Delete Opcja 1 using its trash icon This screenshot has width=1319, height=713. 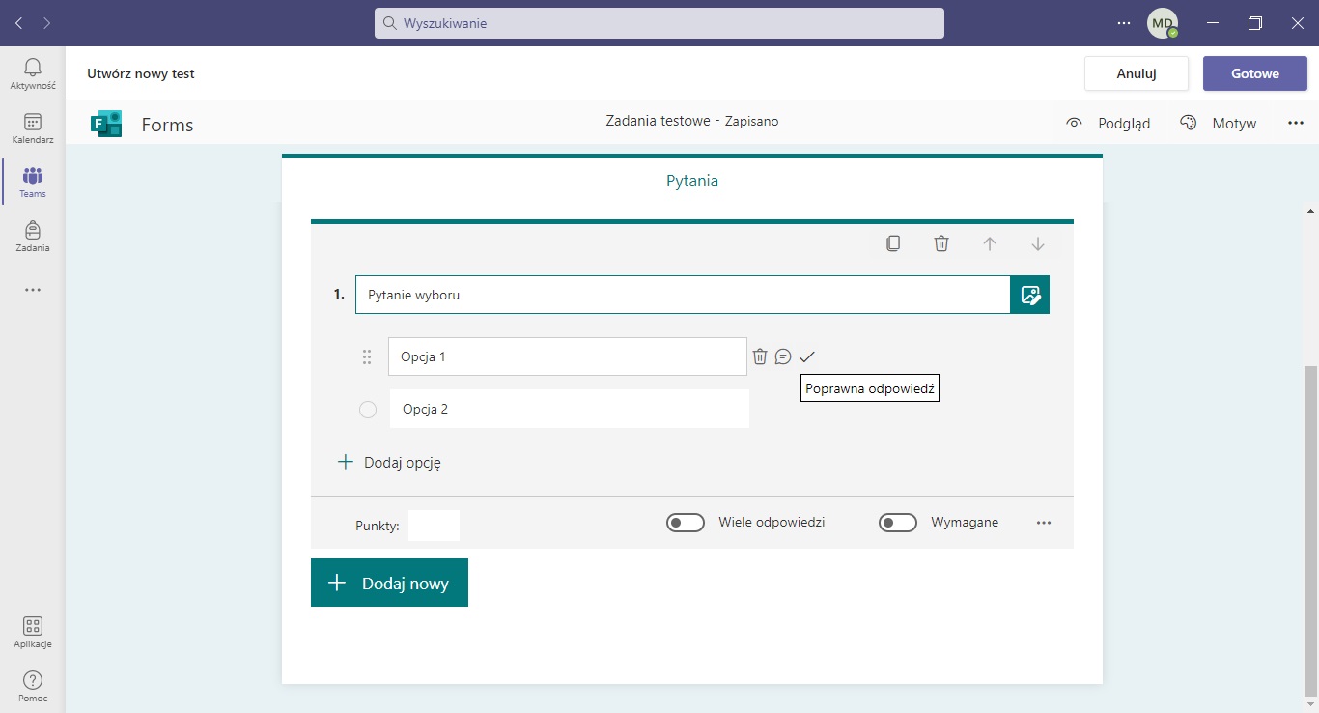tap(760, 356)
